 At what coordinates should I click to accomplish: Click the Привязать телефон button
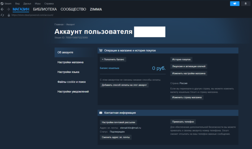[183, 122]
